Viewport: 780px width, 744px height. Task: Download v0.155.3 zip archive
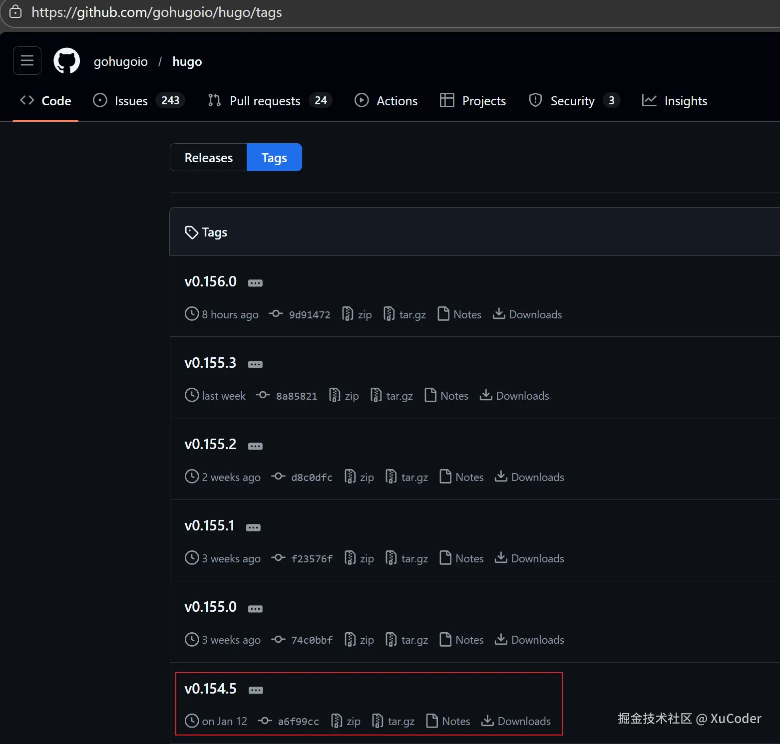(x=344, y=396)
